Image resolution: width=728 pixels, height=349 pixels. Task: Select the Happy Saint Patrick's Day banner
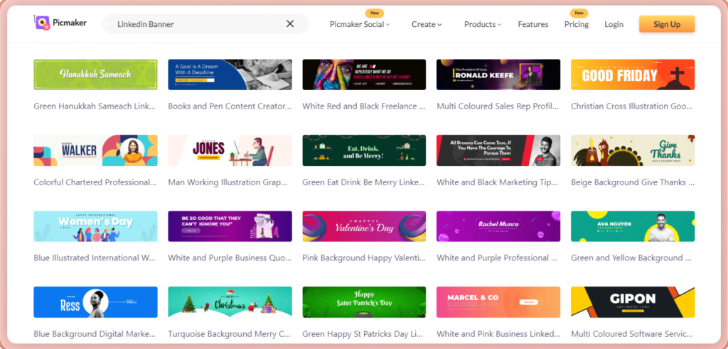(x=364, y=302)
